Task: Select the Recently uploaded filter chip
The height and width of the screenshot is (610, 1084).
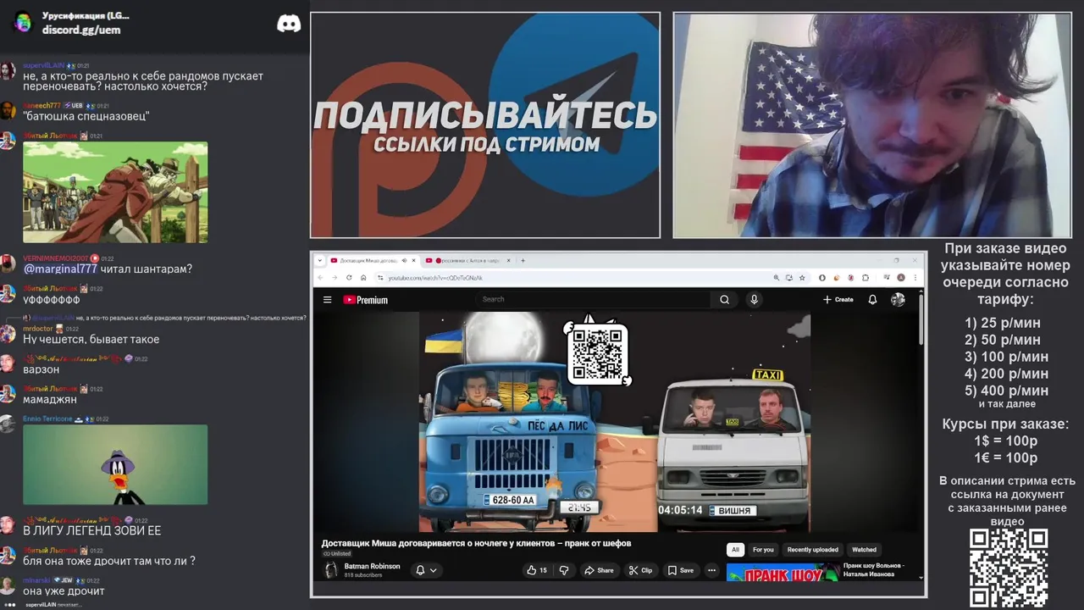Action: (812, 549)
